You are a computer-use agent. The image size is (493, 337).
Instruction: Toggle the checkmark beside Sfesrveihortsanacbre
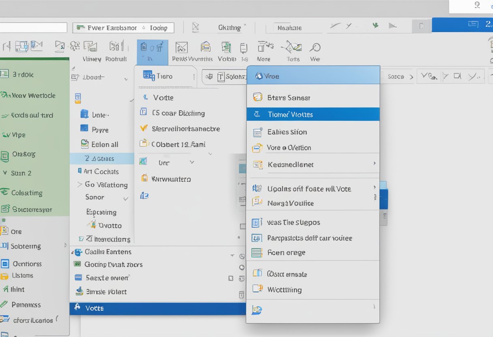(x=143, y=128)
